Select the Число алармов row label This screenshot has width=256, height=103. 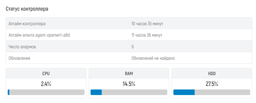click(x=22, y=47)
